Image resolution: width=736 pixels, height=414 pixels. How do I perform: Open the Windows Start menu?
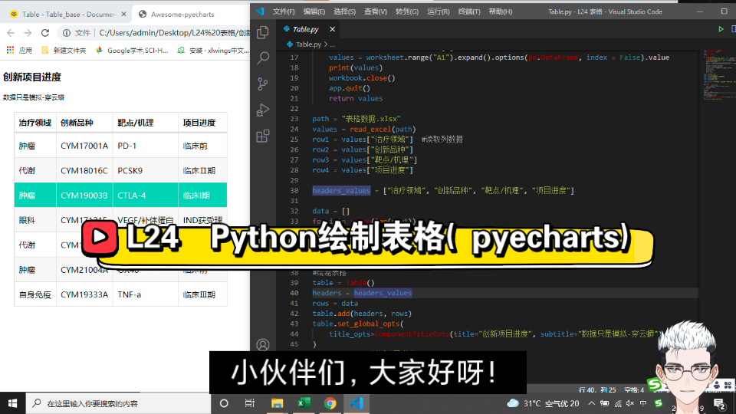tap(12, 403)
